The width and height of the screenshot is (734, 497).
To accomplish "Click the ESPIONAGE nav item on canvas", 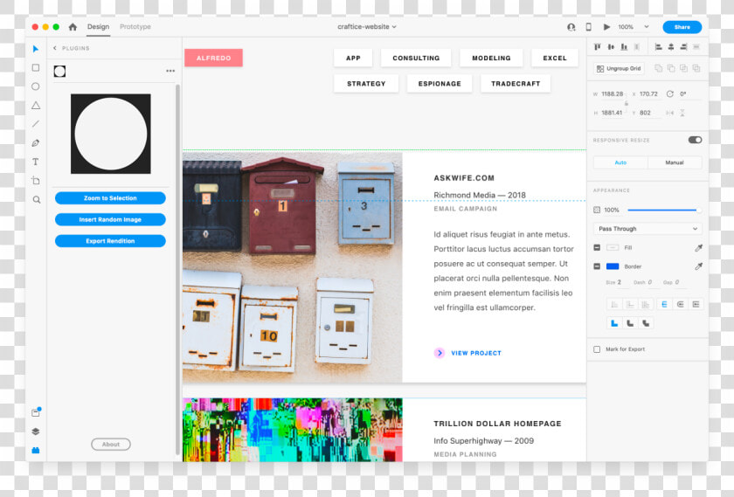I will pos(440,84).
